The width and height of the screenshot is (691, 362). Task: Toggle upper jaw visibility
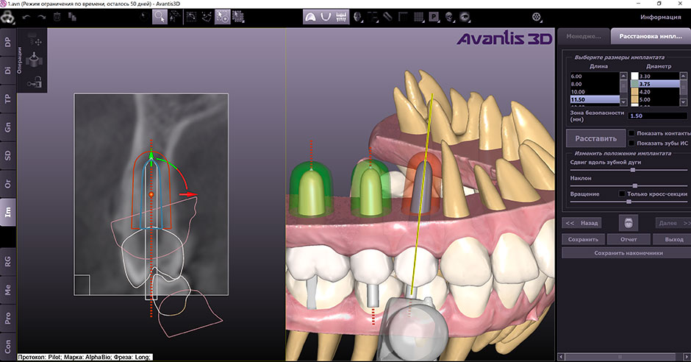click(310, 17)
